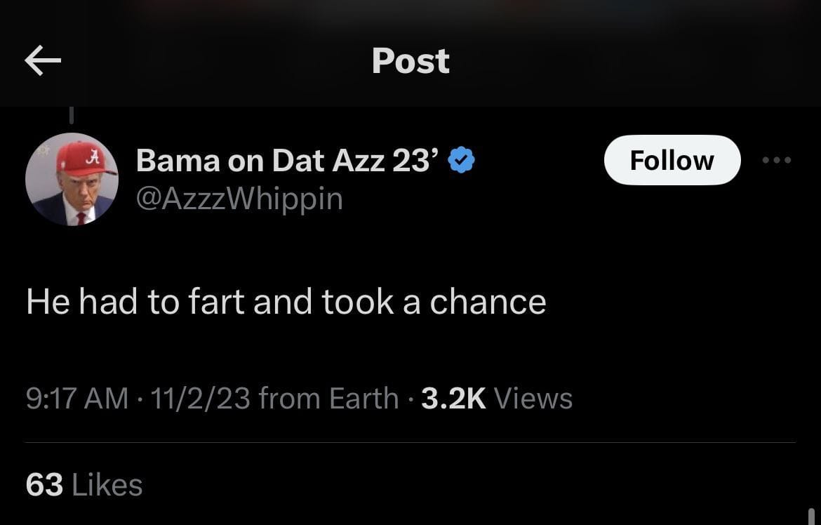Image resolution: width=821 pixels, height=525 pixels.
Task: Tap the blurred bar above the Post header
Action: tap(410, 8)
